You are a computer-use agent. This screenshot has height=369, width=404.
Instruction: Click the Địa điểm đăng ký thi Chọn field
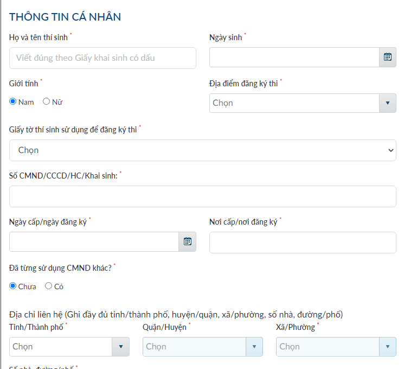pyautogui.click(x=294, y=103)
